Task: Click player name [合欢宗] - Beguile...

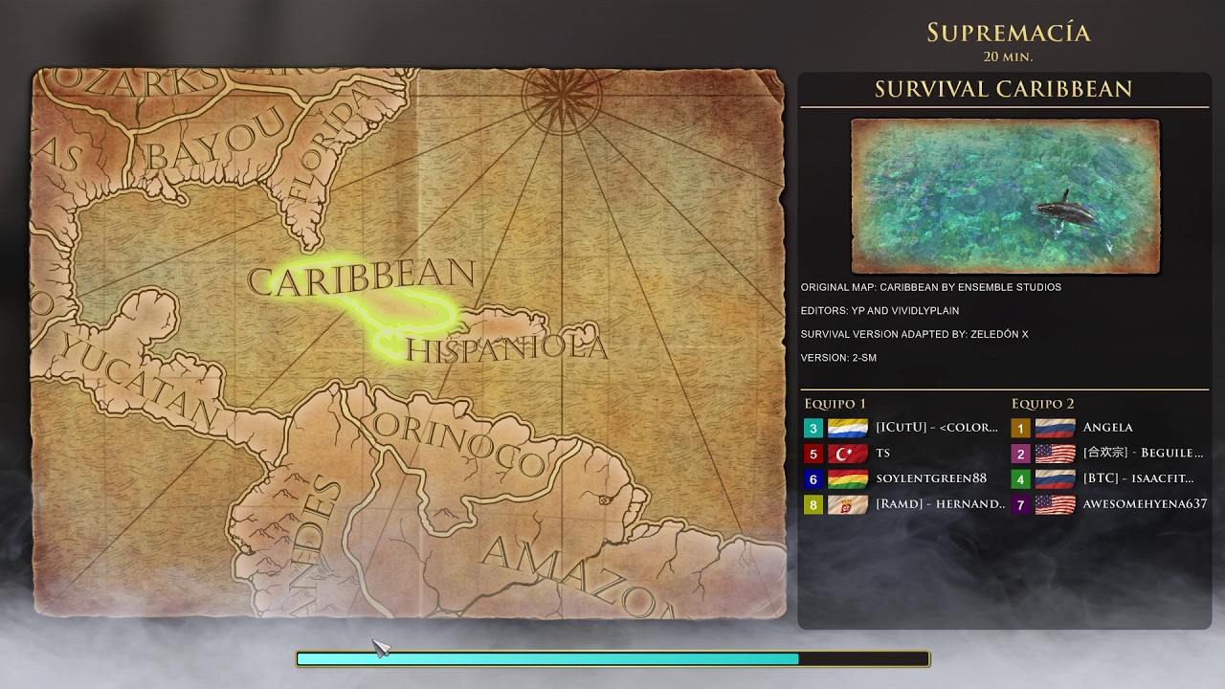Action: click(1143, 454)
